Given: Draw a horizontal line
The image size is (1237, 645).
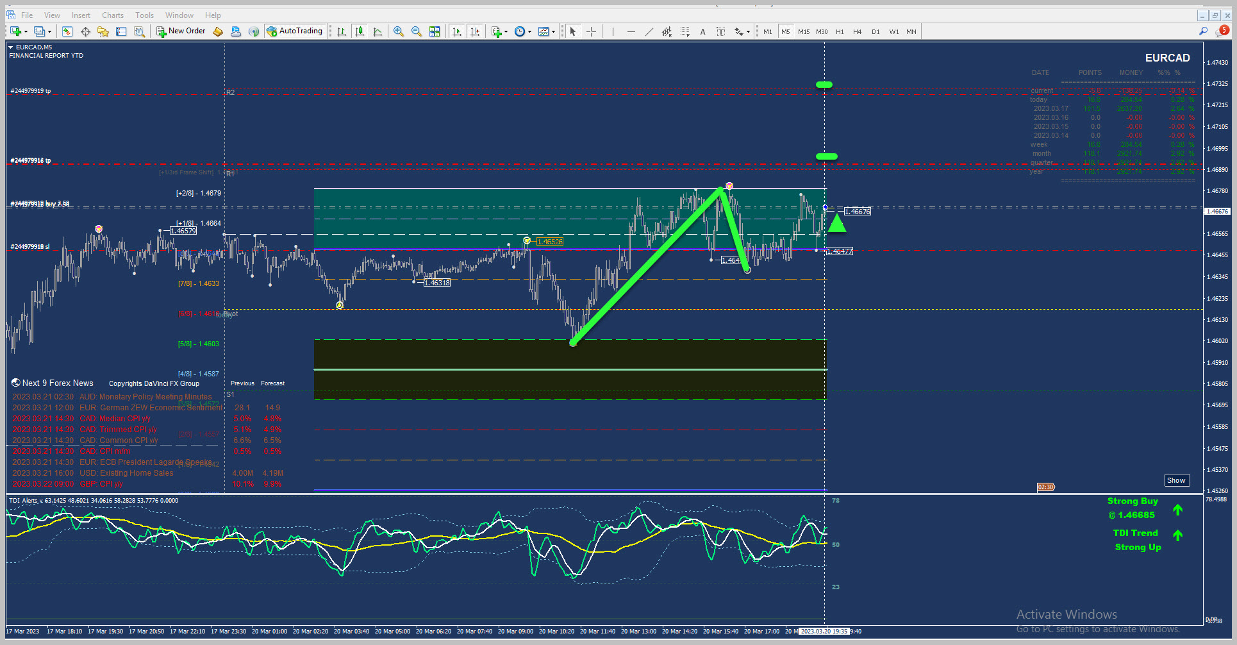Looking at the screenshot, I should pos(631,31).
